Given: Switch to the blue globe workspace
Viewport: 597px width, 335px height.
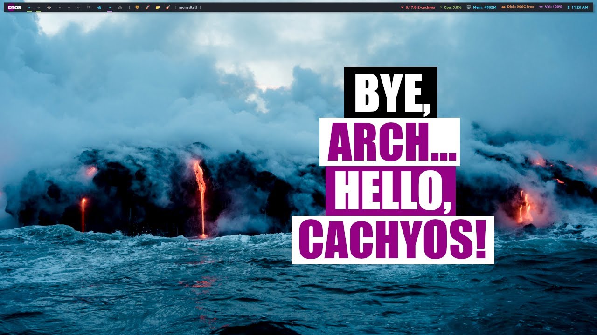Looking at the screenshot, I should (x=99, y=7).
